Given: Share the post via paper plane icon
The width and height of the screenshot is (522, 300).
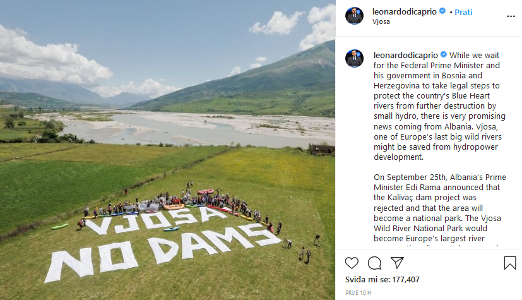Looking at the screenshot, I should click(x=397, y=263).
